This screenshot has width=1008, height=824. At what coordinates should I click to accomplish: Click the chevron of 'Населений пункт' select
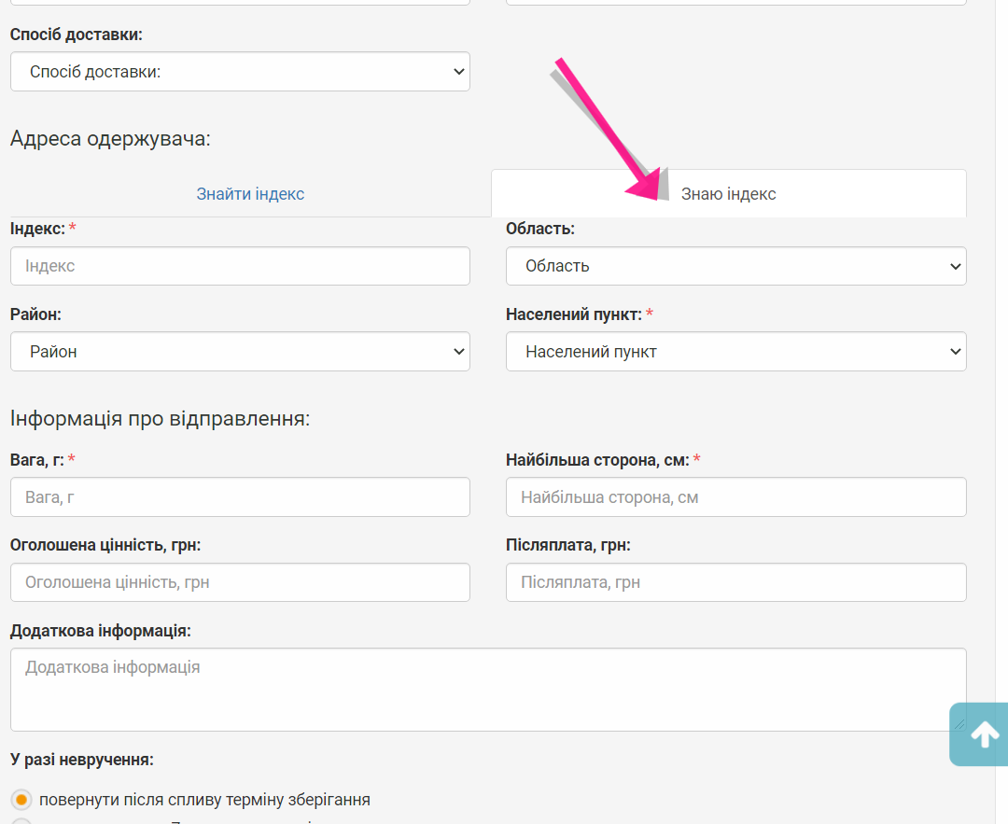pyautogui.click(x=954, y=352)
